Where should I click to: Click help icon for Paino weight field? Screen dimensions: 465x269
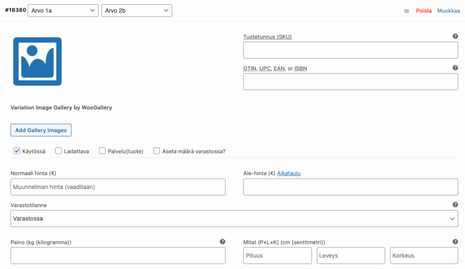(x=223, y=242)
